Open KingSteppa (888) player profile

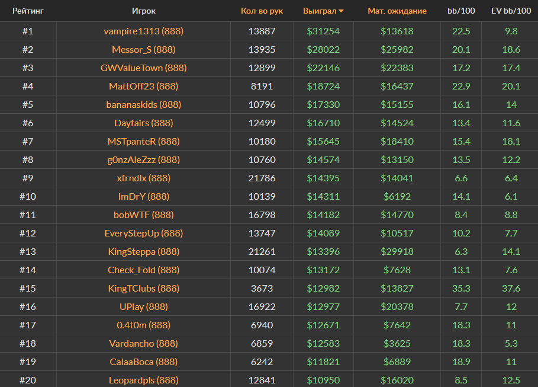coord(143,252)
